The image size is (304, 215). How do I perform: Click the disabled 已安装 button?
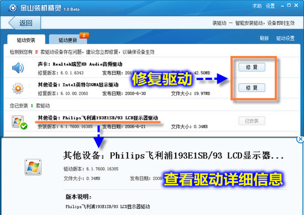click(x=251, y=121)
